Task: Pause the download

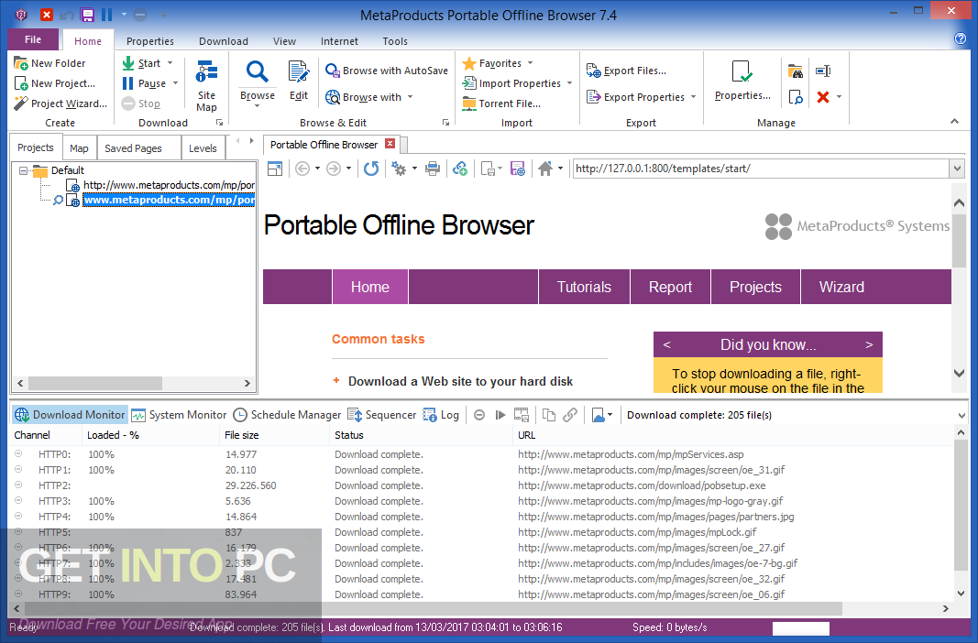Action: click(x=144, y=82)
